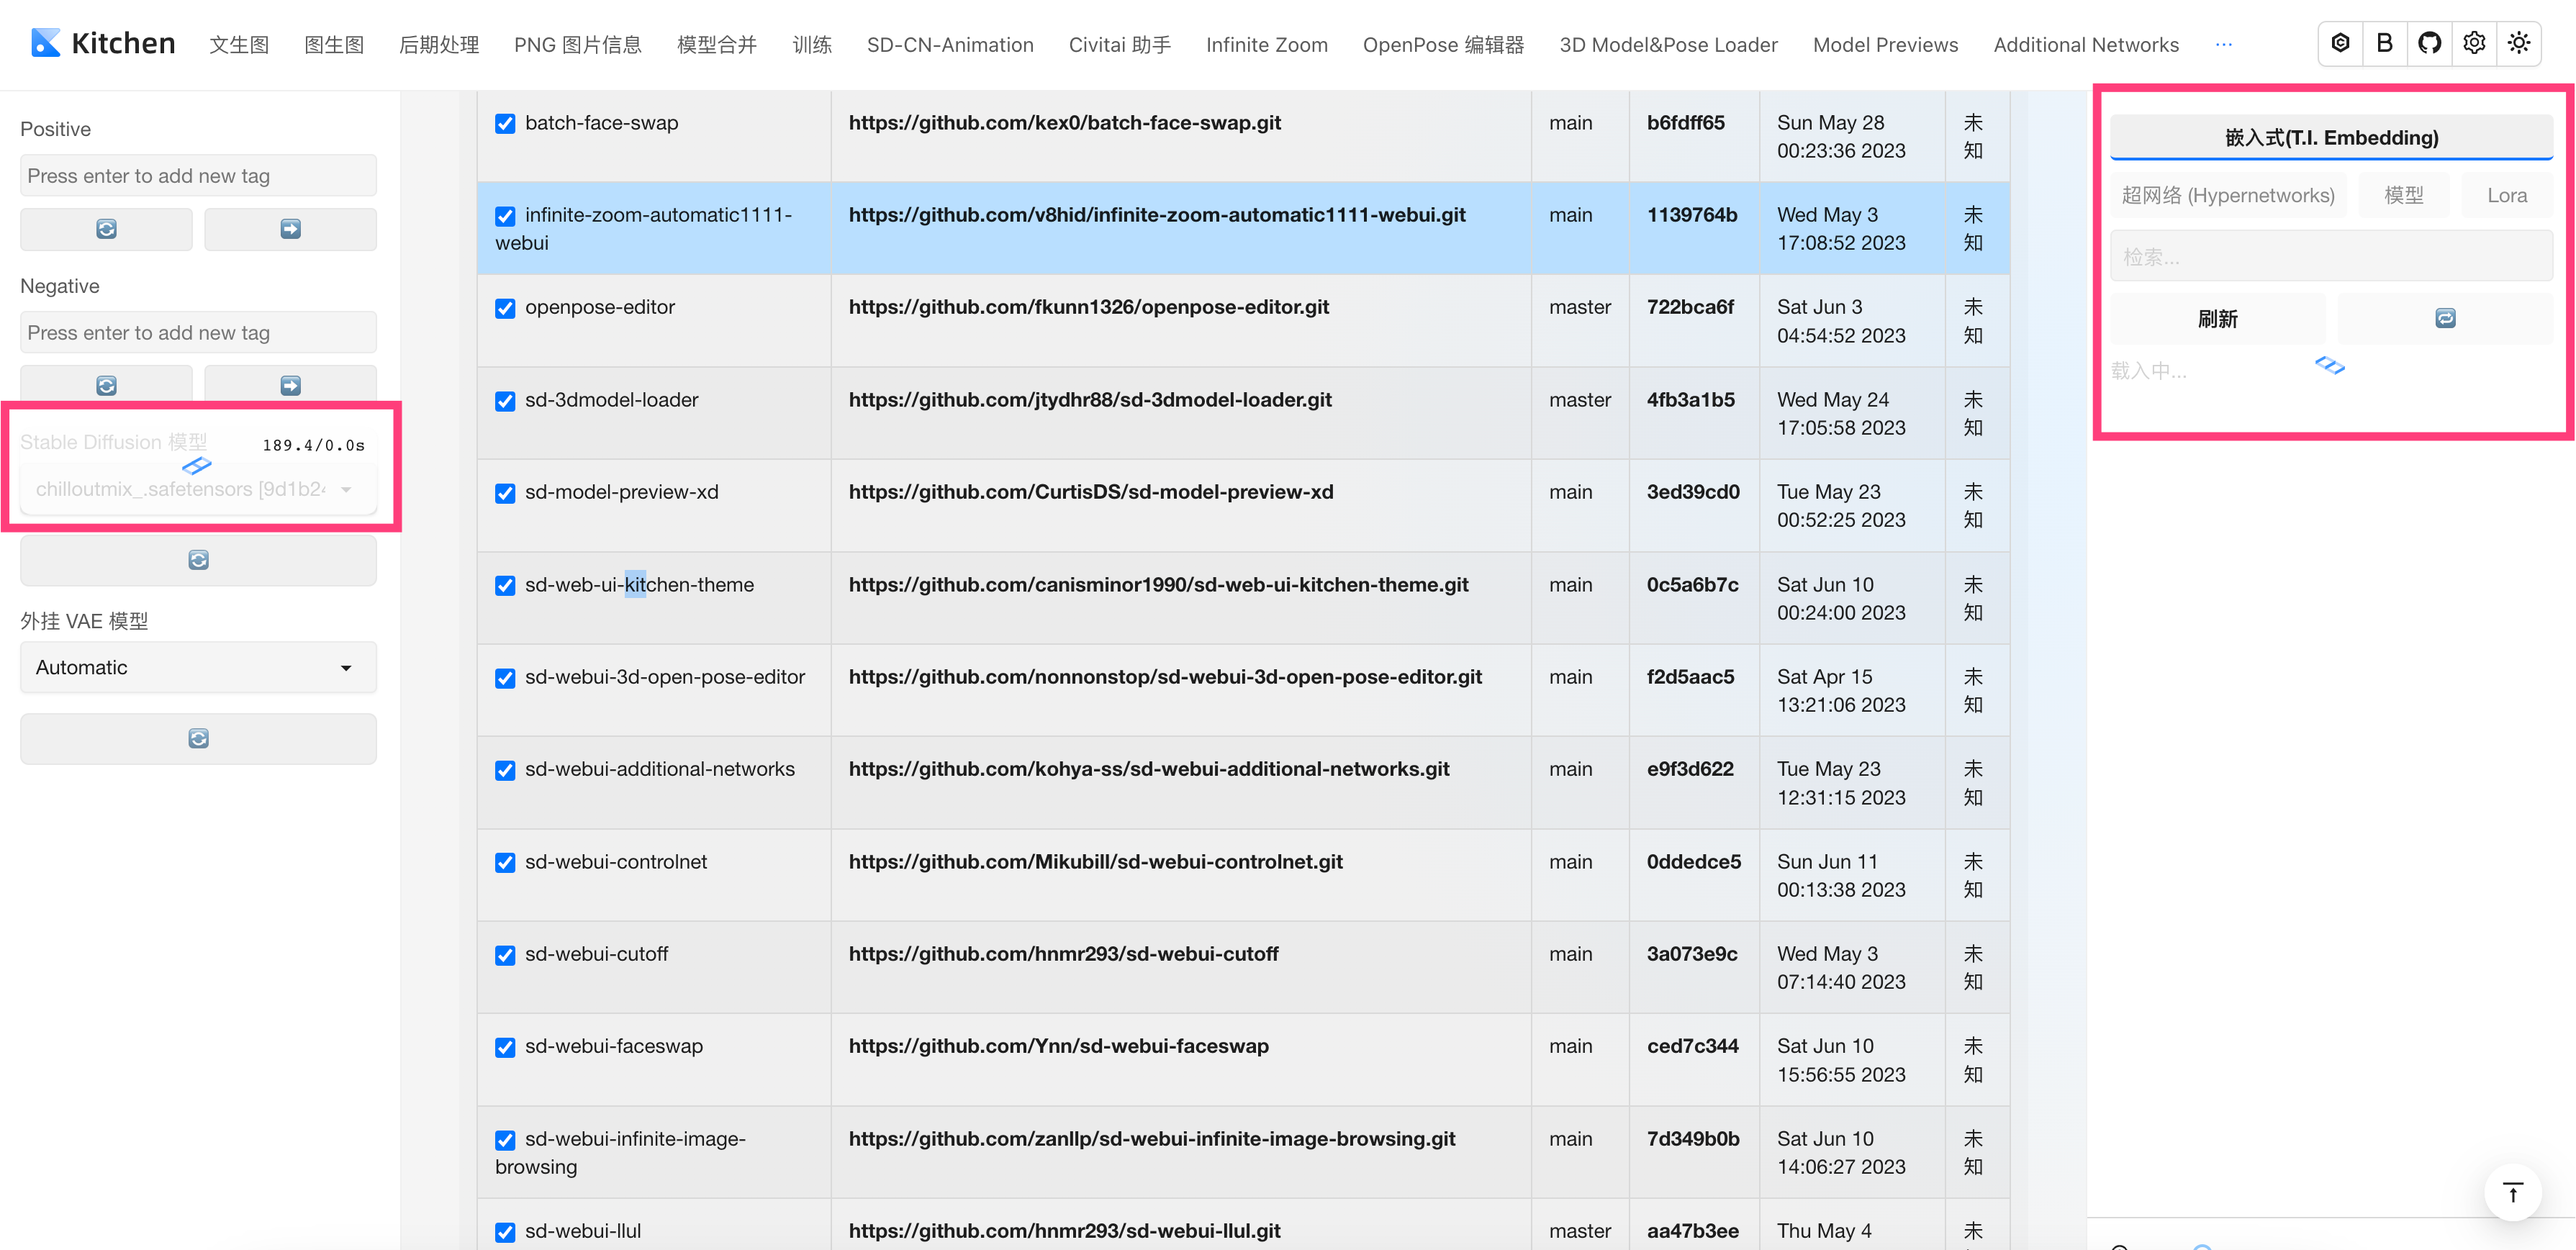Viewport: 2576px width, 1250px height.
Task: Click the 刷新 button in the Embedding panel
Action: 2218,318
